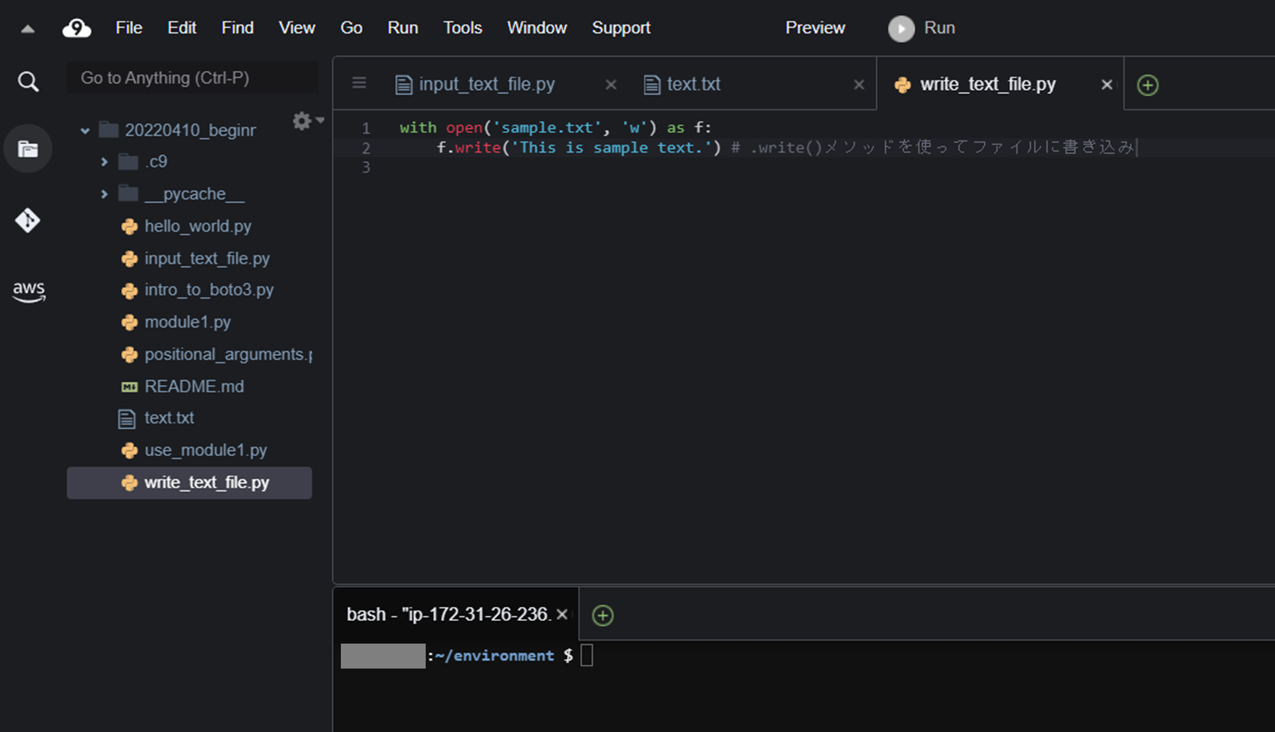Click the __pycache__ folder icon
The image size is (1275, 732).
[128, 194]
